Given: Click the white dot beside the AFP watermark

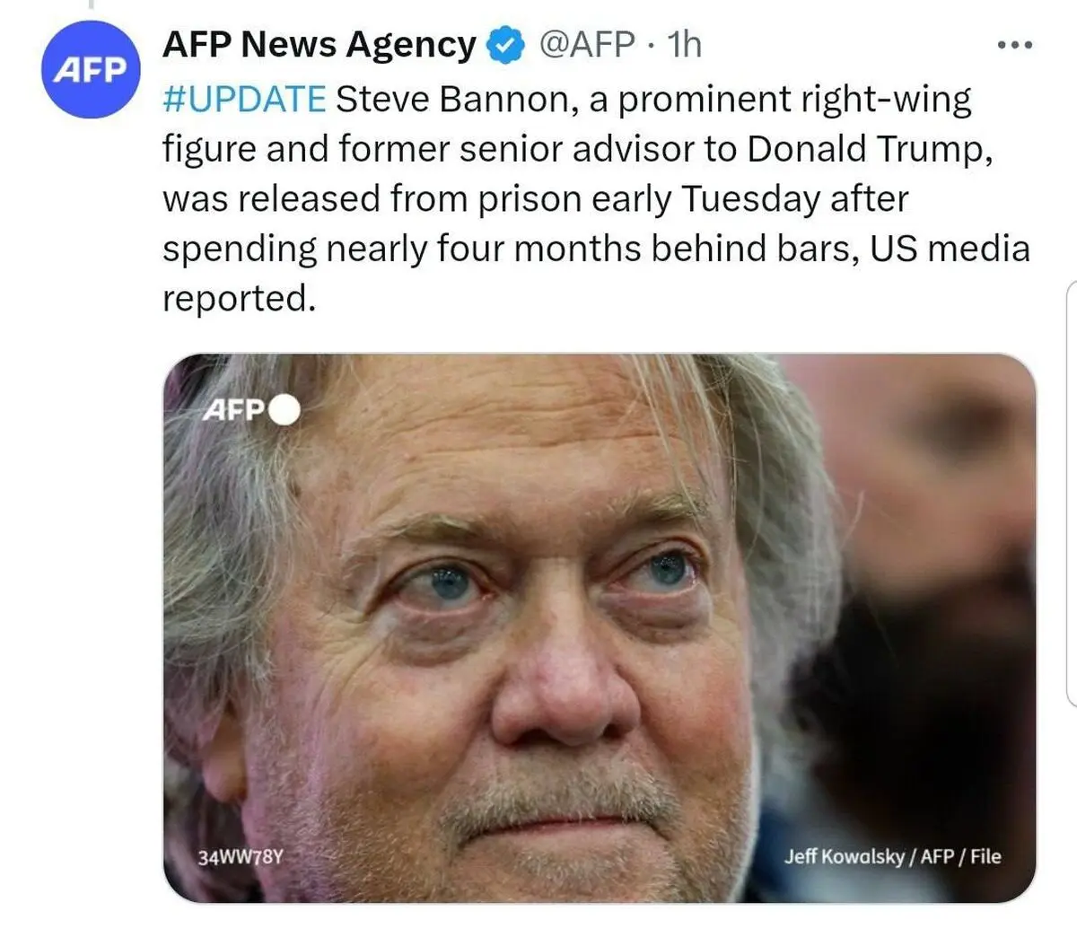Looking at the screenshot, I should 285,410.
